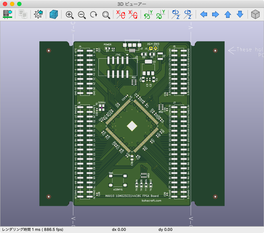Rotate clockwise around the Y axis
The image size is (264, 233).
148,14
